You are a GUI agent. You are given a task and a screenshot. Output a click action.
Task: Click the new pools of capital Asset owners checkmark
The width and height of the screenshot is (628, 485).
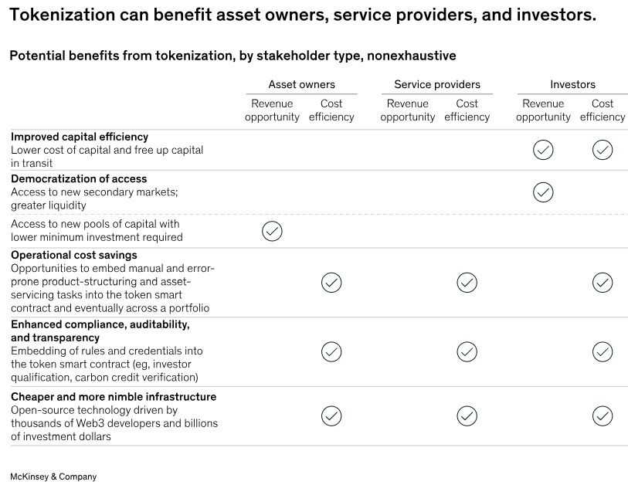pyautogui.click(x=272, y=231)
